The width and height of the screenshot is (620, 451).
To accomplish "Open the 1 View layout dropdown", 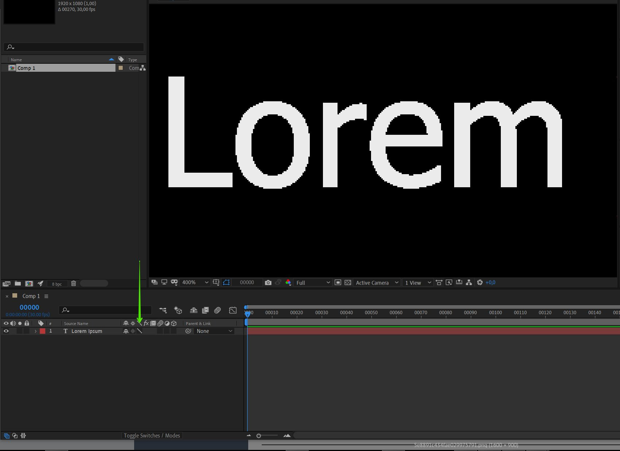I will click(418, 282).
